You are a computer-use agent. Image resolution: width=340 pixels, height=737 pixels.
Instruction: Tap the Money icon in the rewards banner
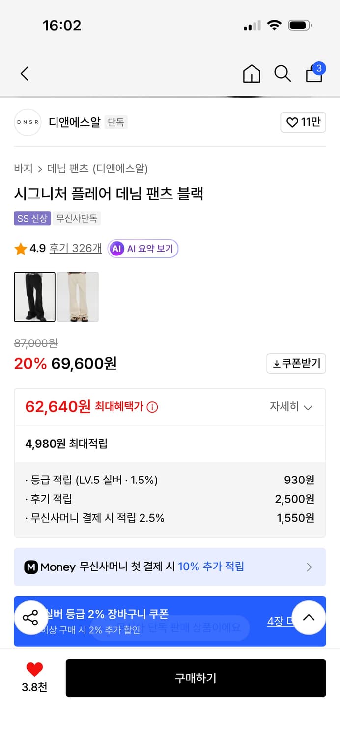[31, 567]
